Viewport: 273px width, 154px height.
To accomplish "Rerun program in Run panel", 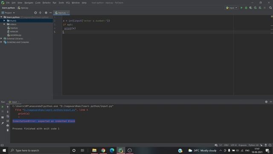I will pyautogui.click(x=3, y=107).
